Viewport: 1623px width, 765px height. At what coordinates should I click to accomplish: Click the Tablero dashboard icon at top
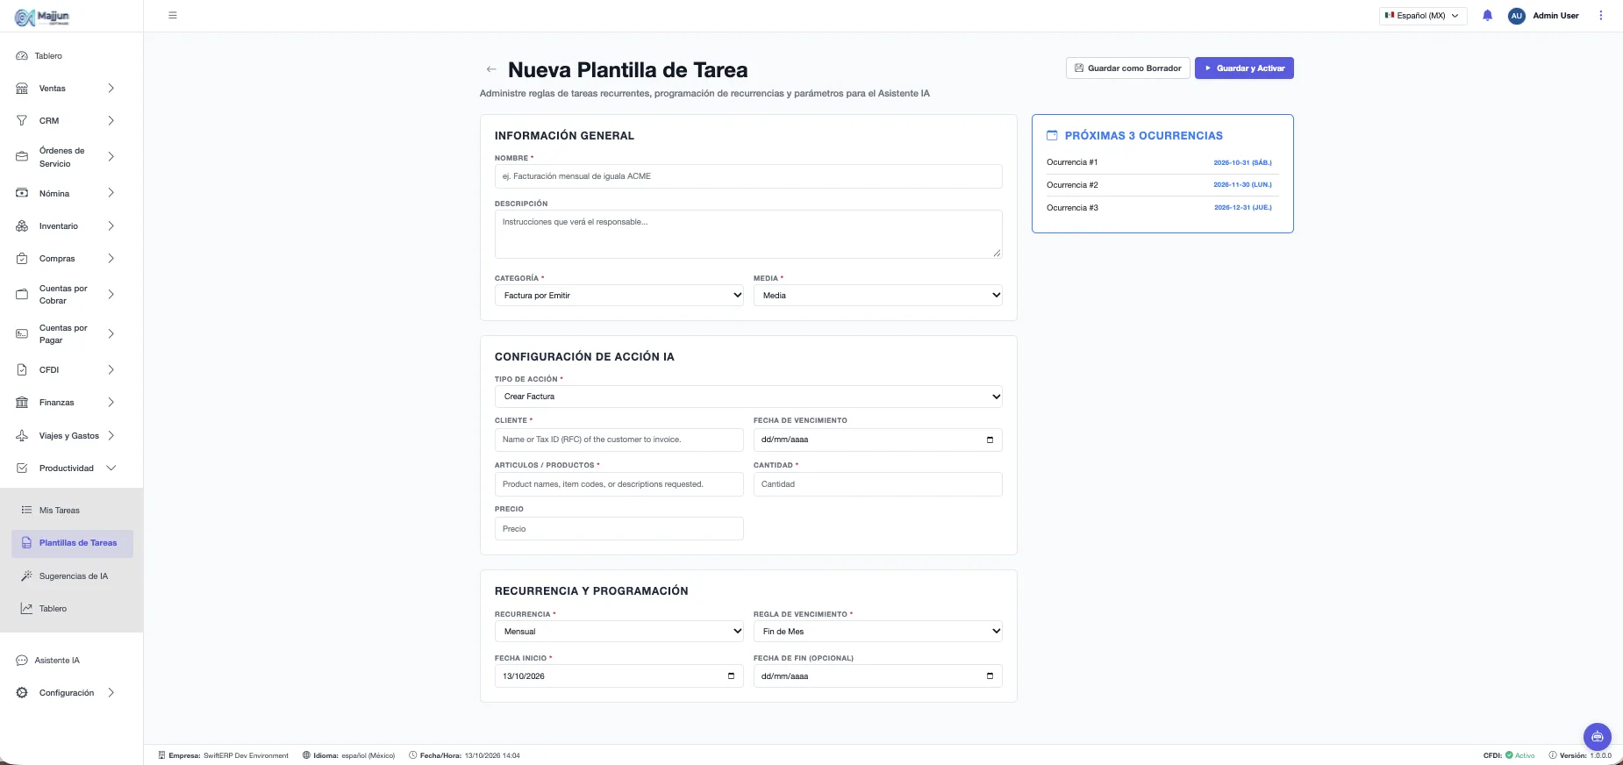pos(22,56)
